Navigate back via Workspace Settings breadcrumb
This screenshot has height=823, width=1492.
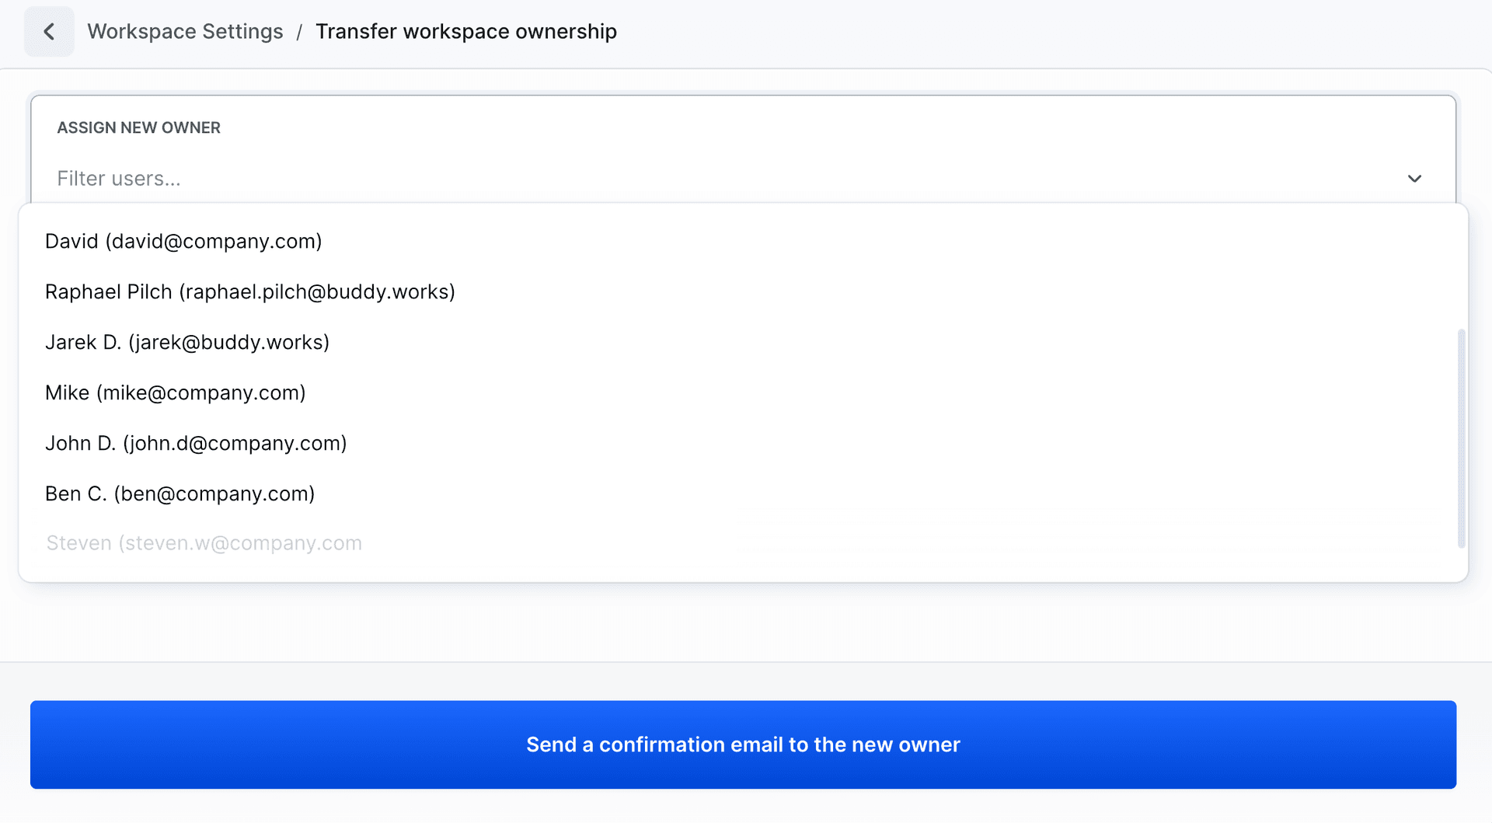(185, 31)
